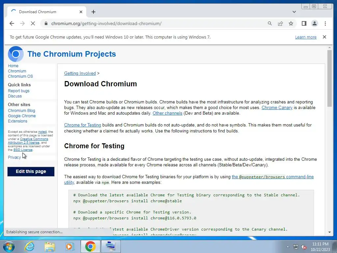
Task: Click the page vertical scrollbar thumb
Action: 329,78
